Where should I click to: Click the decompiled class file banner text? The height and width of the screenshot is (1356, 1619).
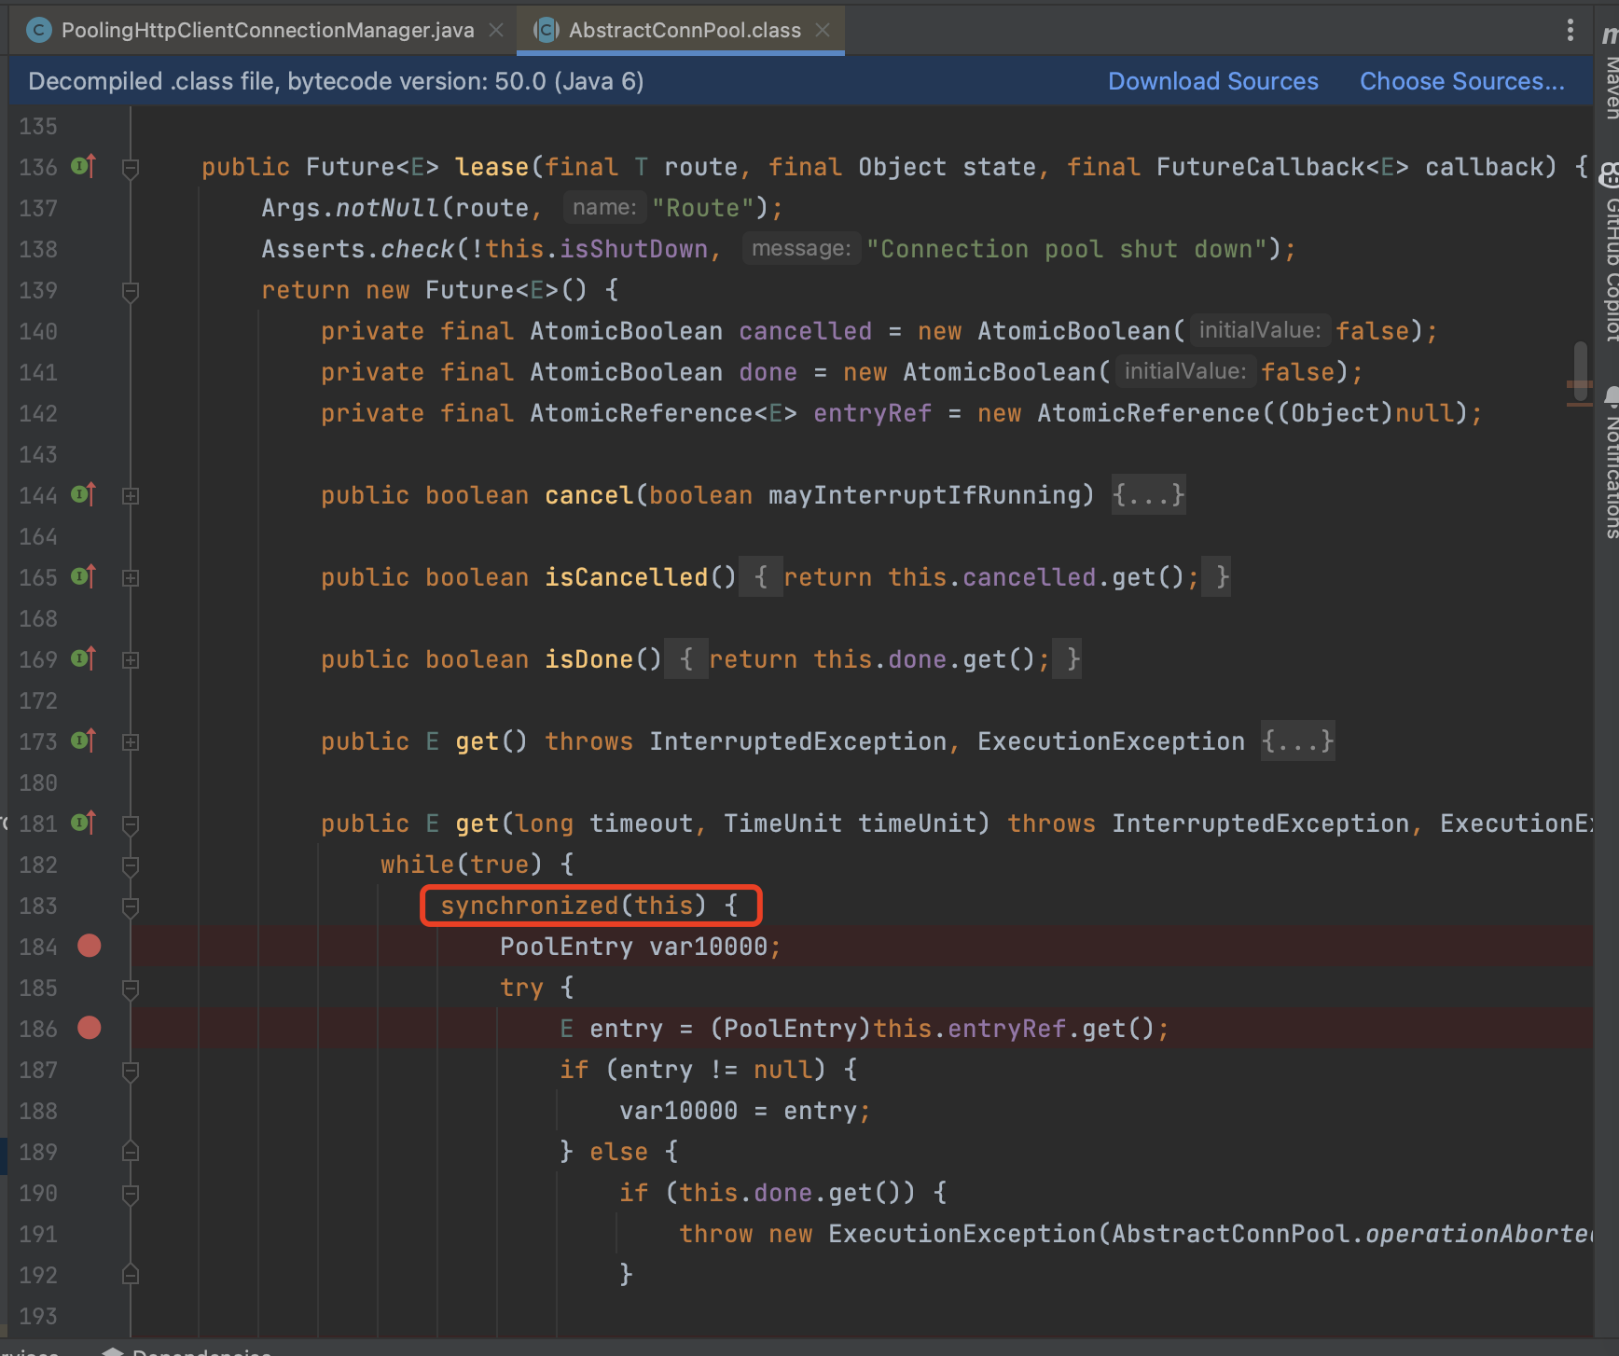tap(336, 81)
